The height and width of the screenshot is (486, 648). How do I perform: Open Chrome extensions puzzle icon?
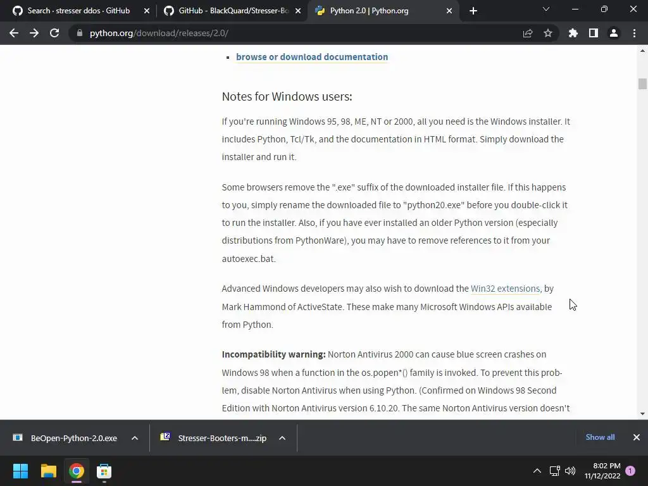pos(573,33)
